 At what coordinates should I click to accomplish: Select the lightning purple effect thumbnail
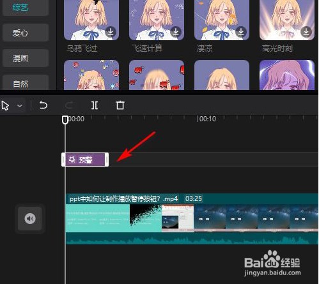pyautogui.click(x=287, y=75)
